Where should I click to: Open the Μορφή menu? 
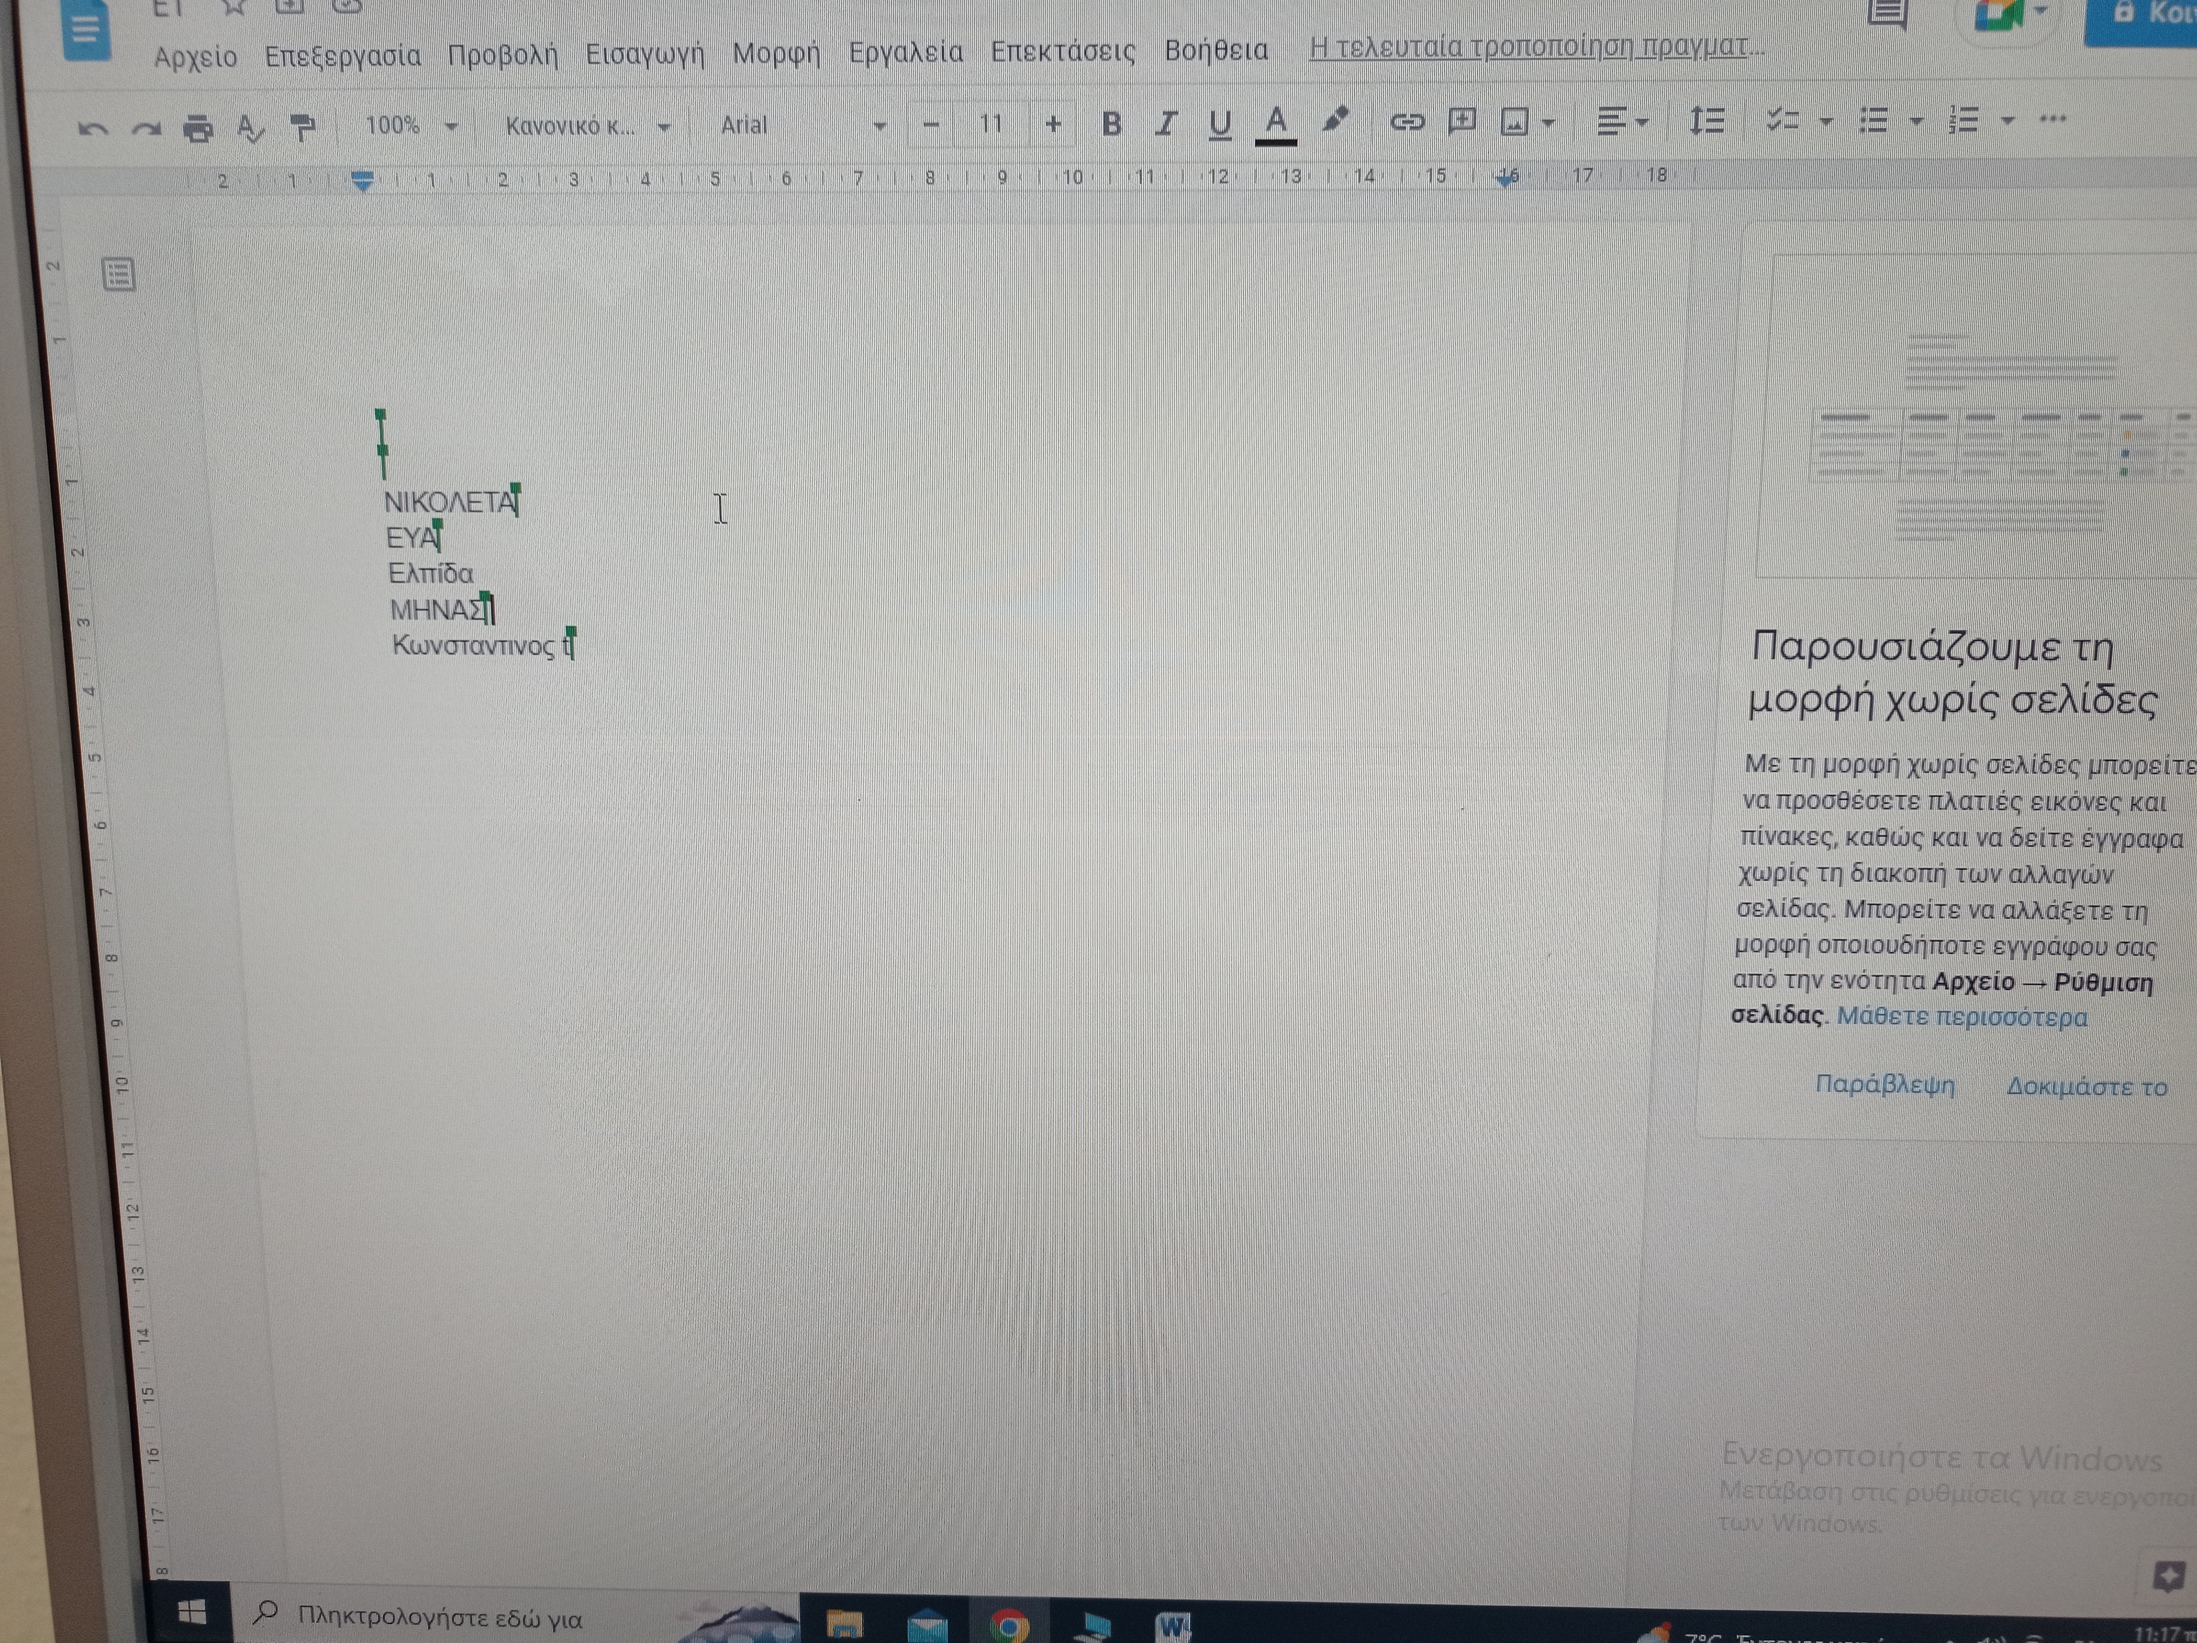pyautogui.click(x=776, y=52)
